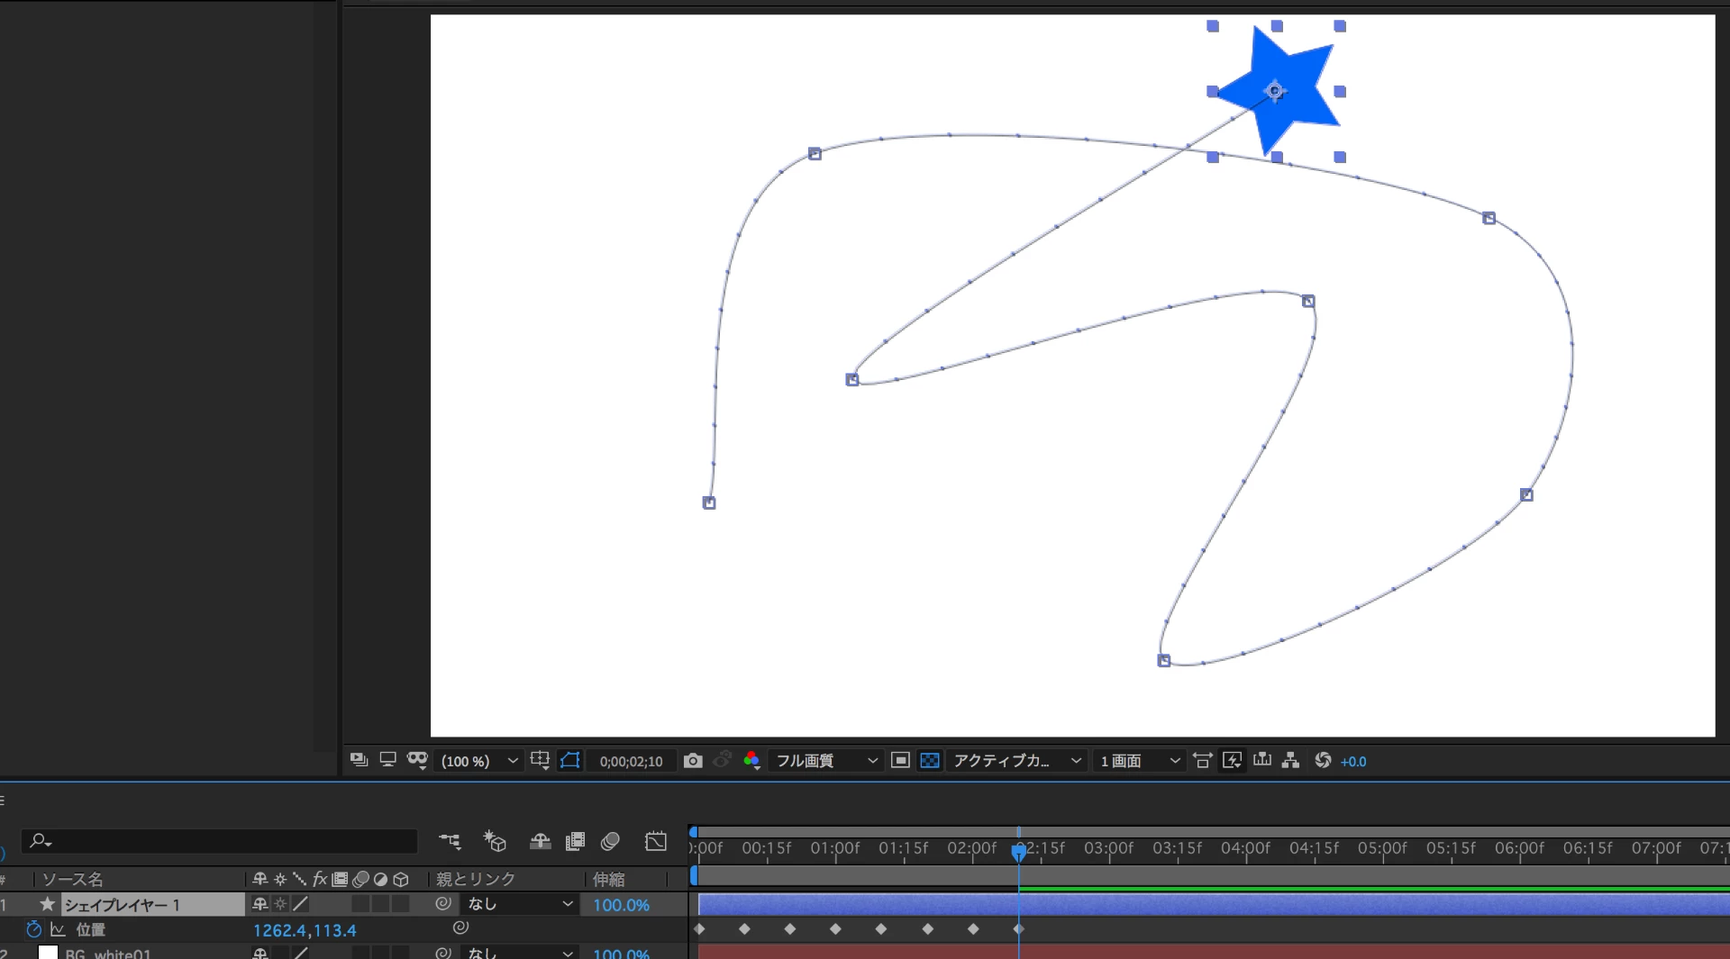This screenshot has width=1730, height=959.
Task: Select position keyframe under 01:00f
Action: click(x=835, y=928)
